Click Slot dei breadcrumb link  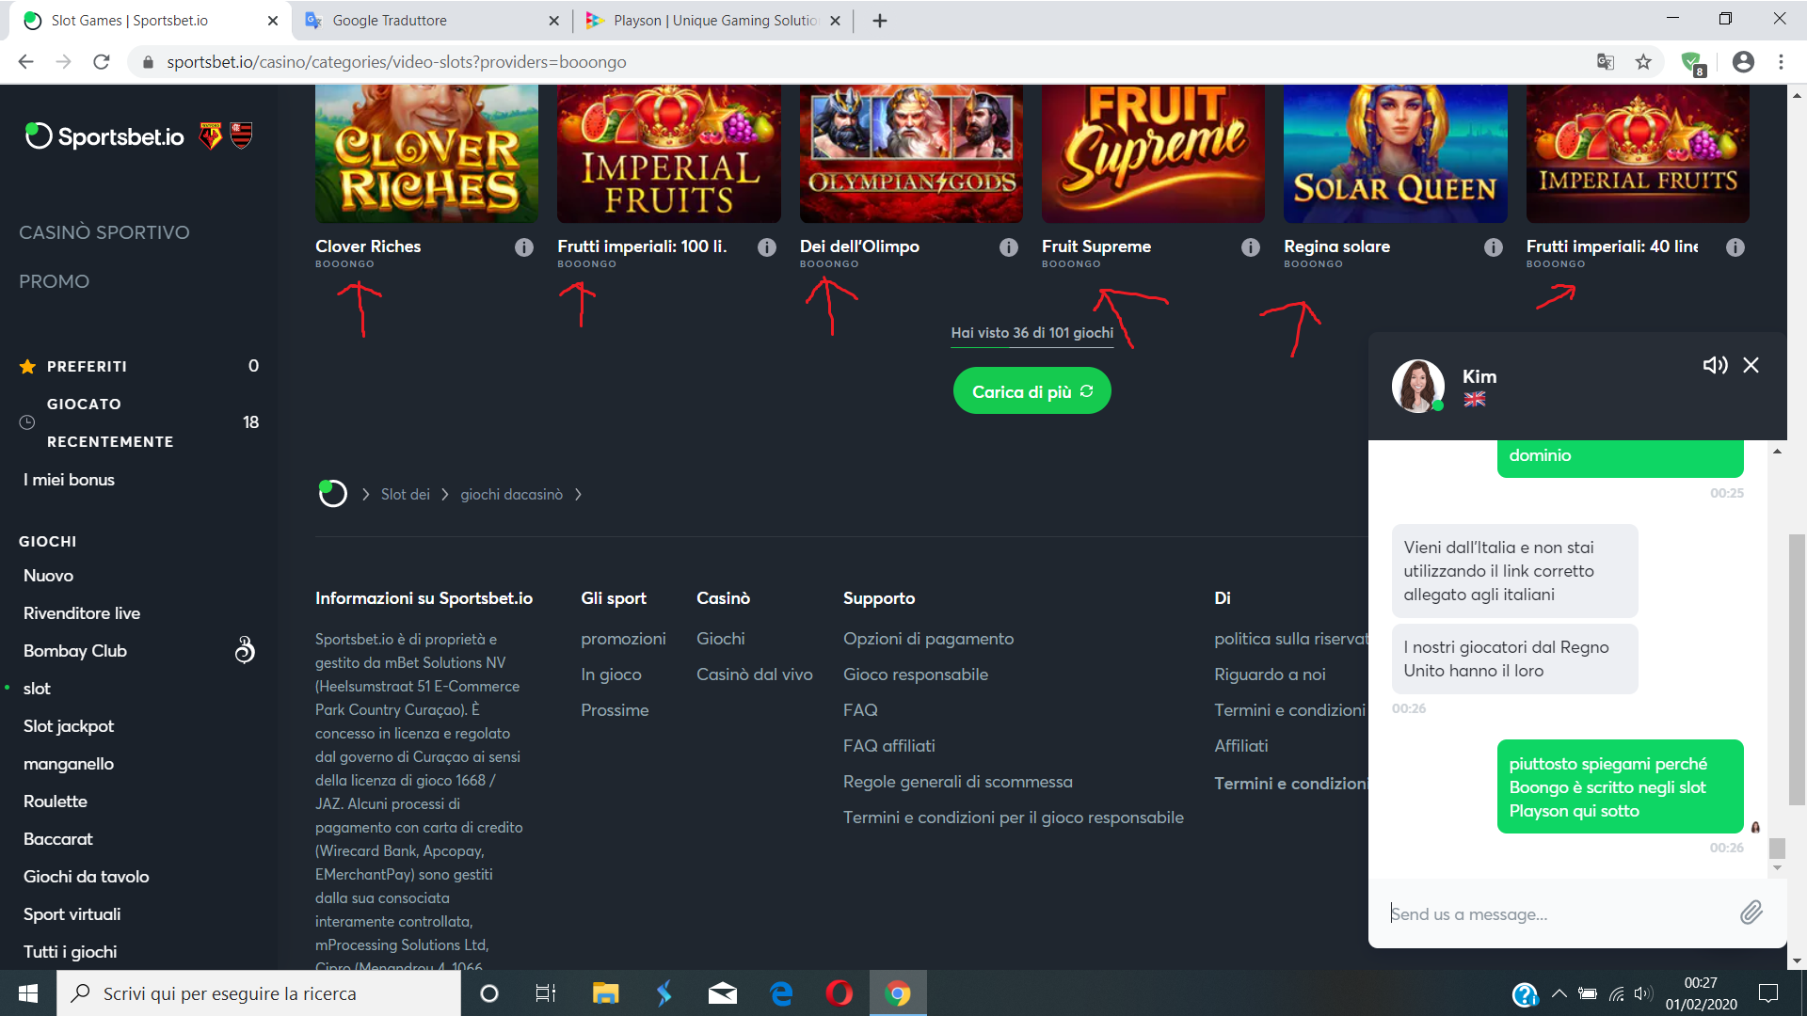pyautogui.click(x=406, y=495)
